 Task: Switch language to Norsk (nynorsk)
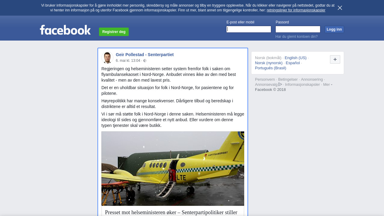[269, 63]
